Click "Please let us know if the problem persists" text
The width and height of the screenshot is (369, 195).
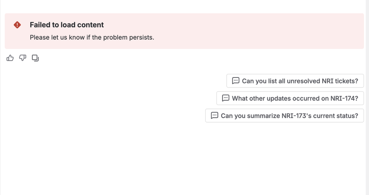pos(92,37)
